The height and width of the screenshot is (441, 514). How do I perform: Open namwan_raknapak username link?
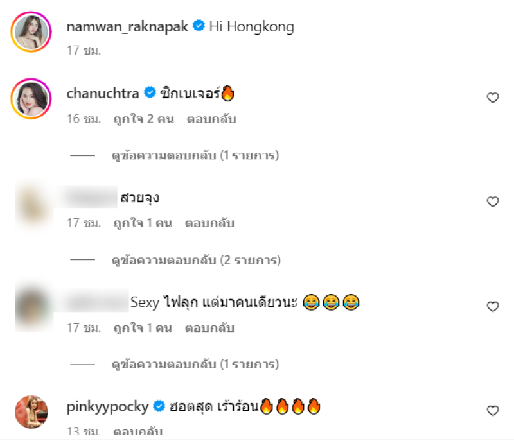pyautogui.click(x=127, y=26)
